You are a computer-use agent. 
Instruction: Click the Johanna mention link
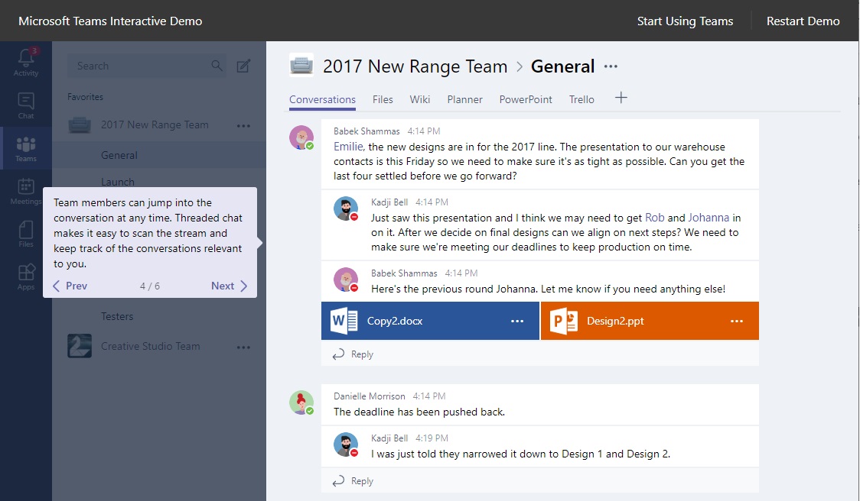tap(709, 218)
